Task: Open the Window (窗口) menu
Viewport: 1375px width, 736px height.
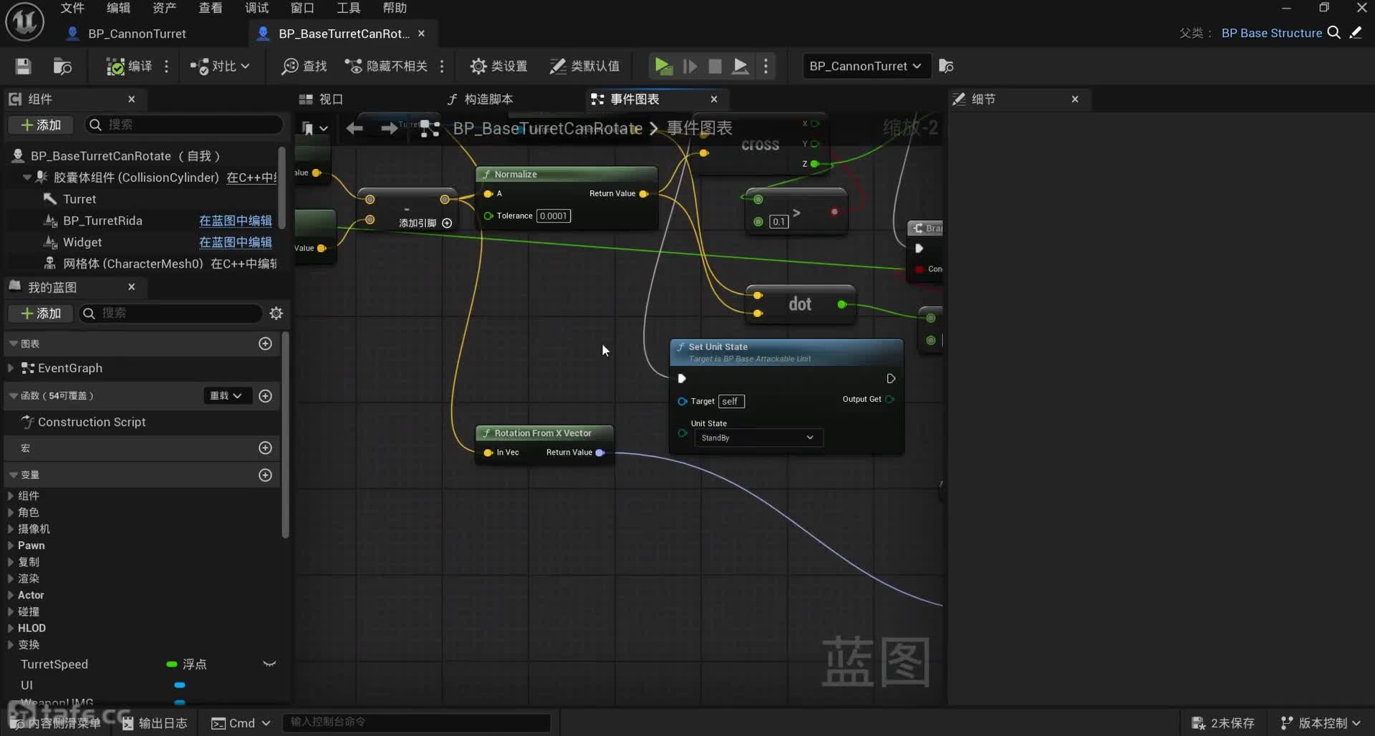Action: 301,8
